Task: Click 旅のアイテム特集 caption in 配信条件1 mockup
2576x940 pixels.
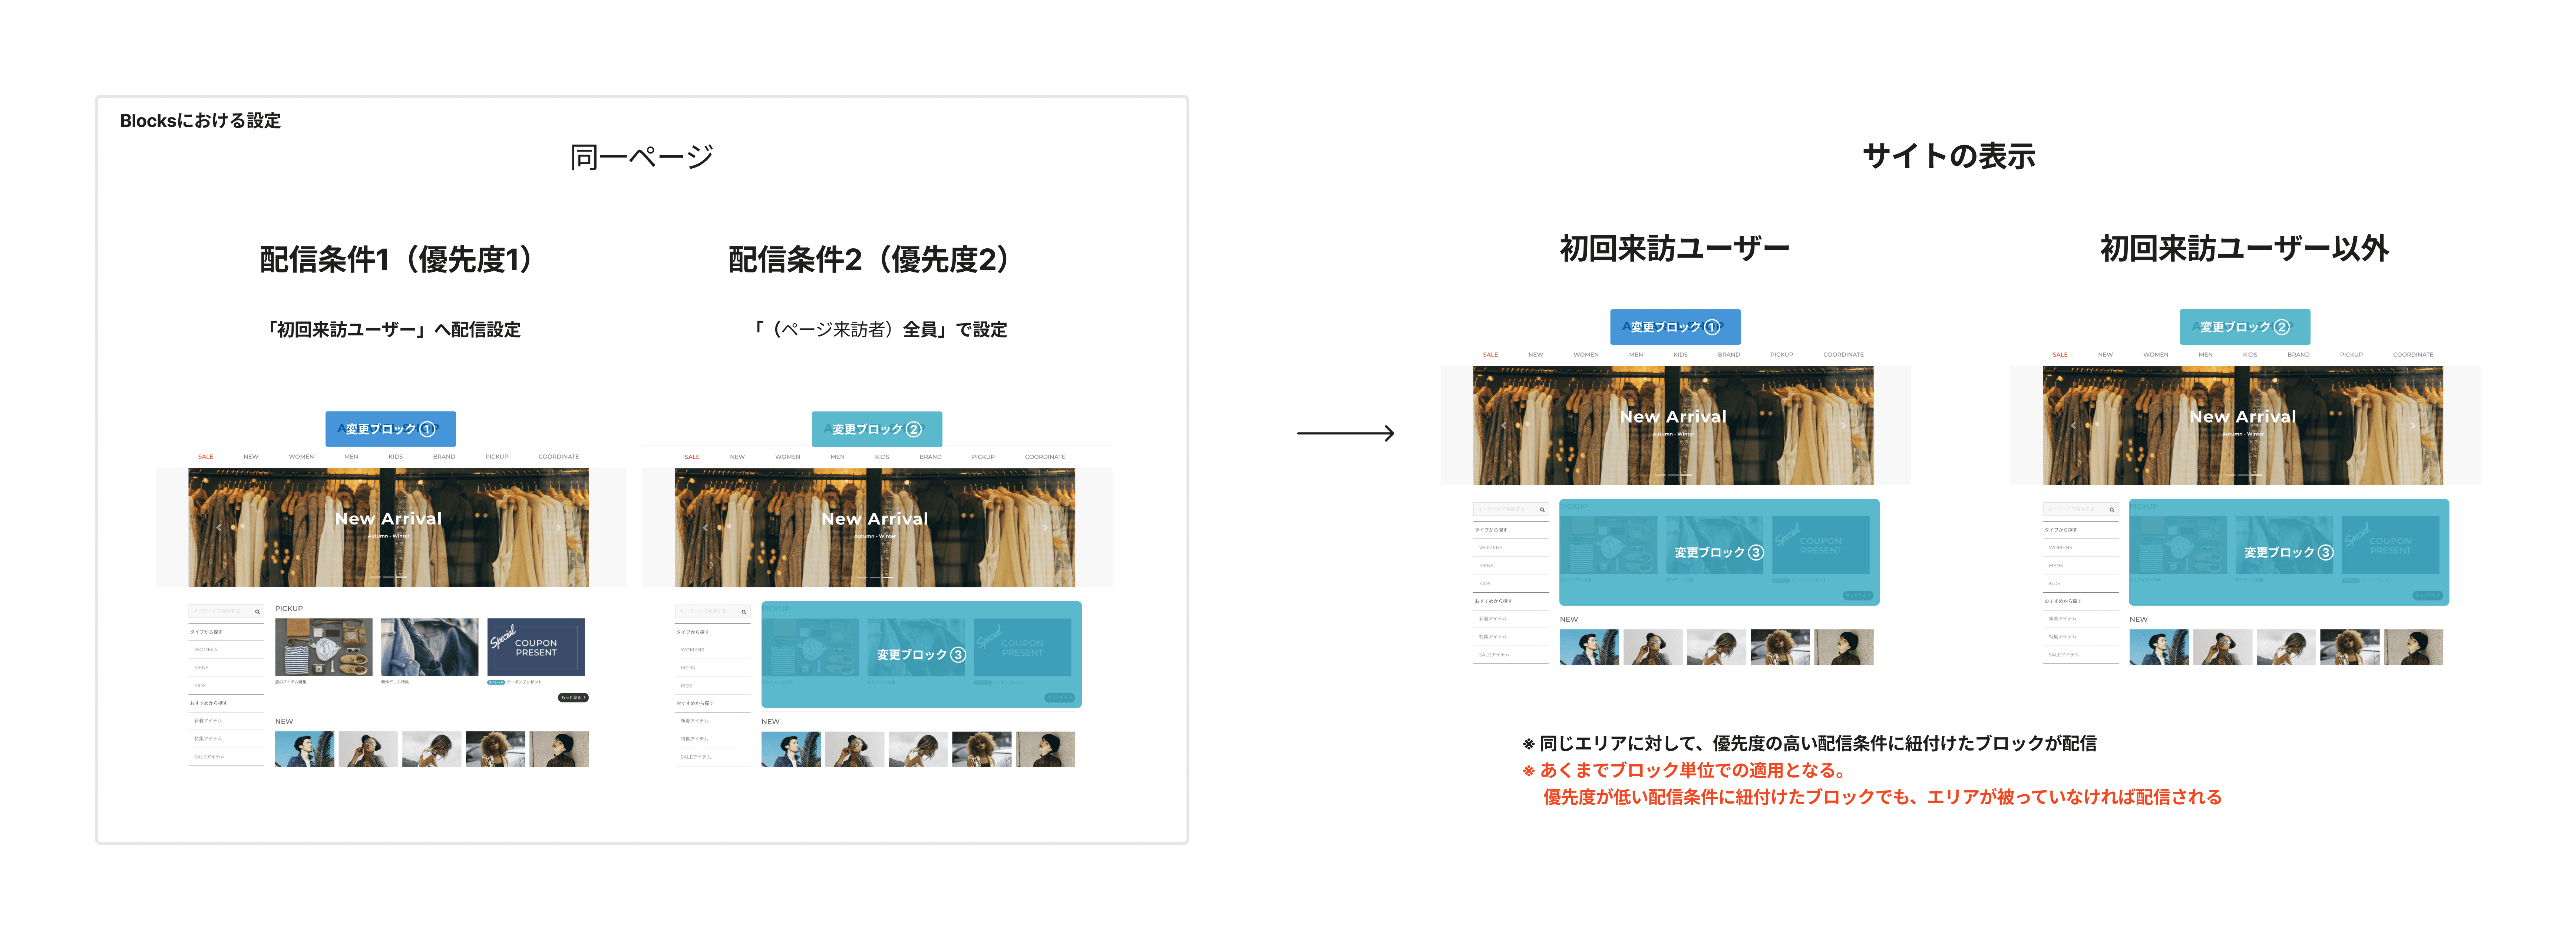Action: pyautogui.click(x=291, y=682)
